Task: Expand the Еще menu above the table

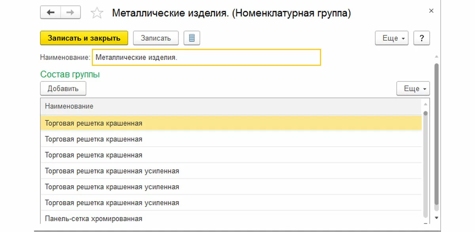Action: coord(413,89)
